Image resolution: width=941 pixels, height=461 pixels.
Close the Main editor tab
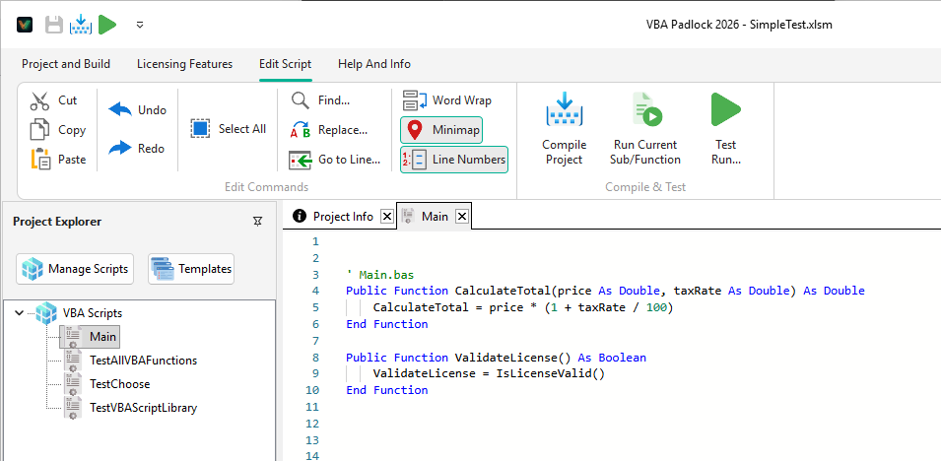(x=462, y=216)
